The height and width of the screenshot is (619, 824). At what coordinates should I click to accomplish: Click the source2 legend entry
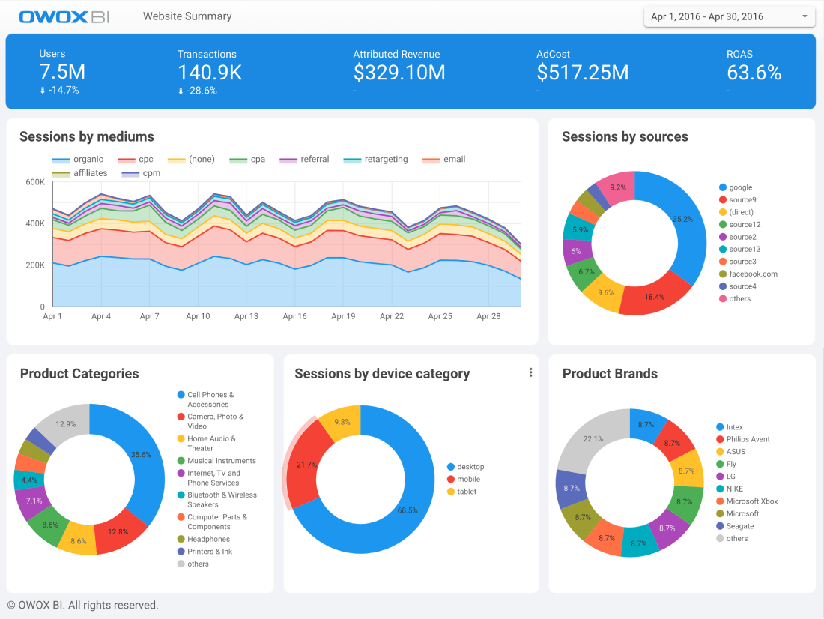tap(738, 237)
